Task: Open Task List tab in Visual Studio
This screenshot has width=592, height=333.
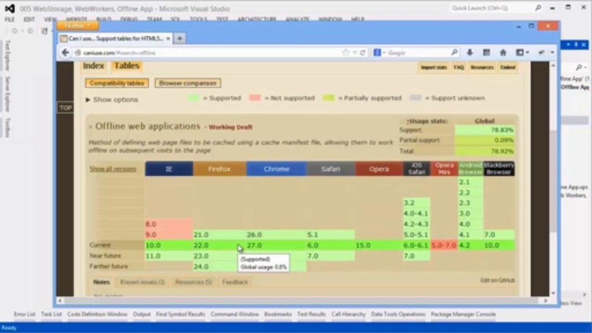Action: click(x=51, y=314)
